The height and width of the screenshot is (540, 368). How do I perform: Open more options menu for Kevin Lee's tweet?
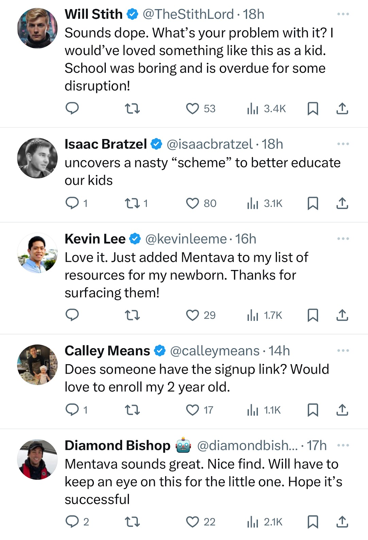(343, 239)
